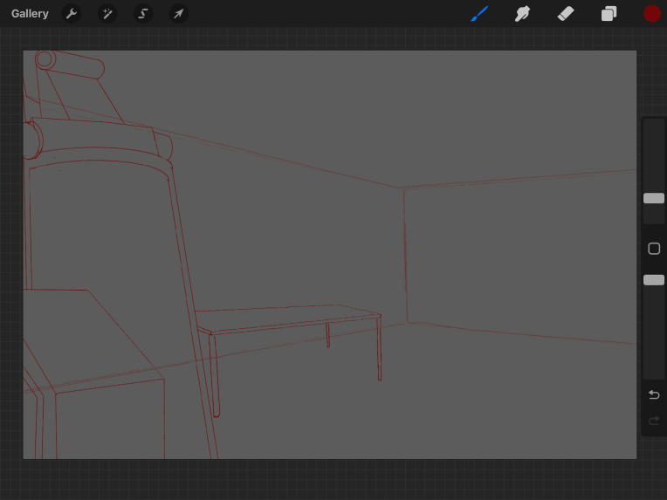Viewport: 667px width, 500px height.
Task: Click the brush size slider handle
Action: coord(654,198)
